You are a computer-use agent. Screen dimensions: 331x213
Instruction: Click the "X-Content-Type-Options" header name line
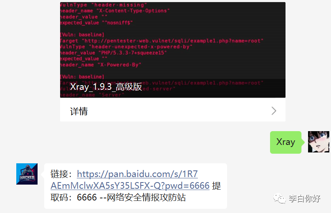coord(115,11)
